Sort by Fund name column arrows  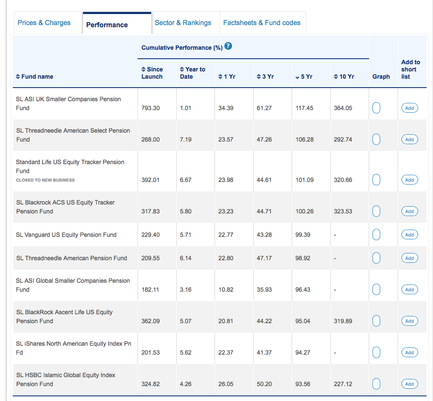pos(18,77)
